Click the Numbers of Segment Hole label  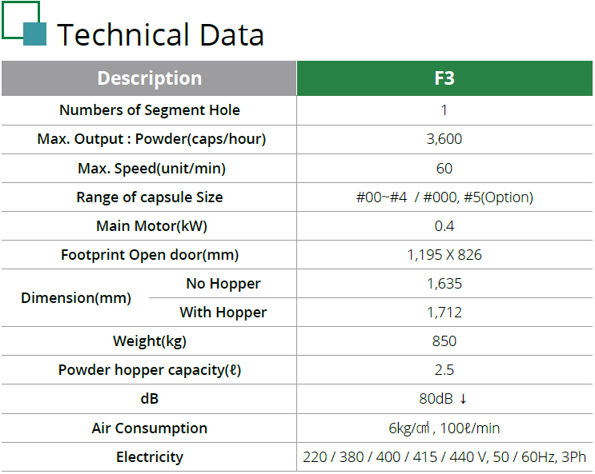pyautogui.click(x=149, y=110)
